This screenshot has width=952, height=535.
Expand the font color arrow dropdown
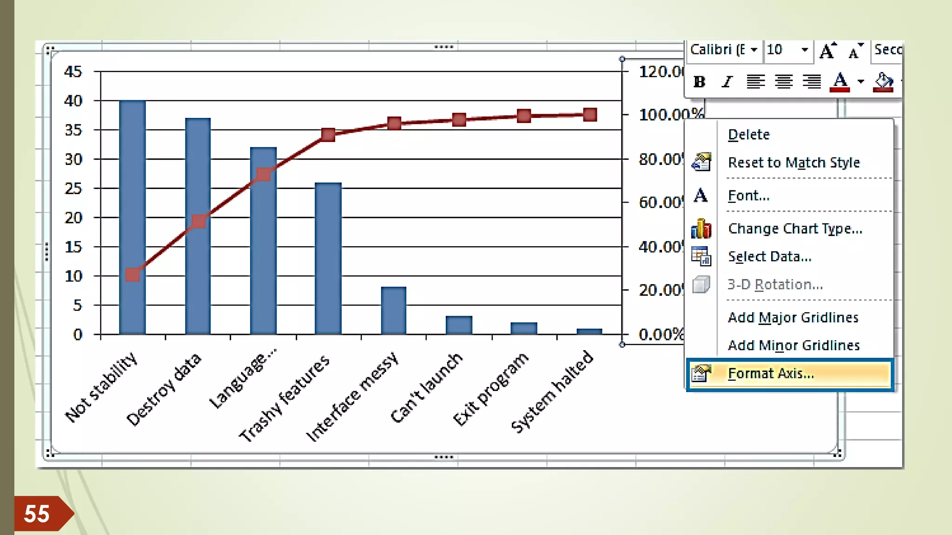click(x=861, y=82)
